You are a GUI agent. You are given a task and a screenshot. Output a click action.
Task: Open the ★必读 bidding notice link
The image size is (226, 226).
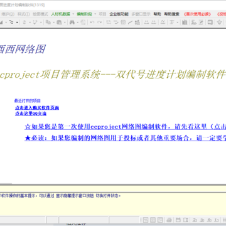click(x=125, y=138)
